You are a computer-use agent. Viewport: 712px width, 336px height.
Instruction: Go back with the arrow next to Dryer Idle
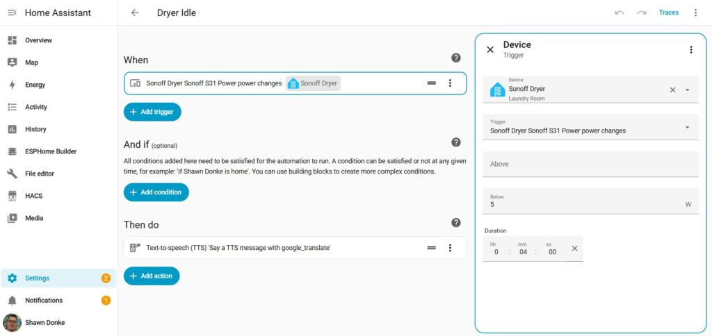135,12
